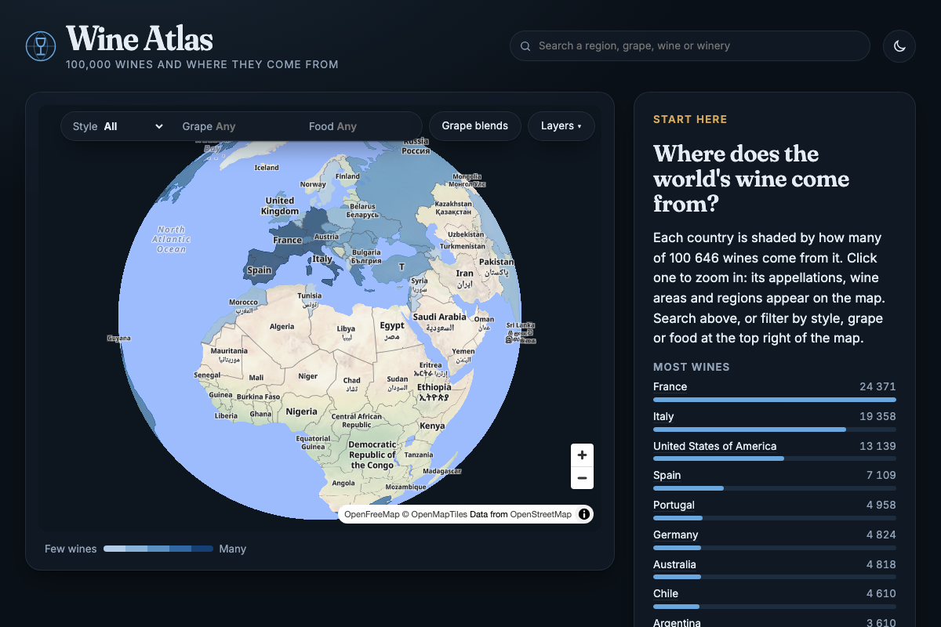Expand the Layers menu
Viewport: 941px width, 627px height.
click(561, 125)
